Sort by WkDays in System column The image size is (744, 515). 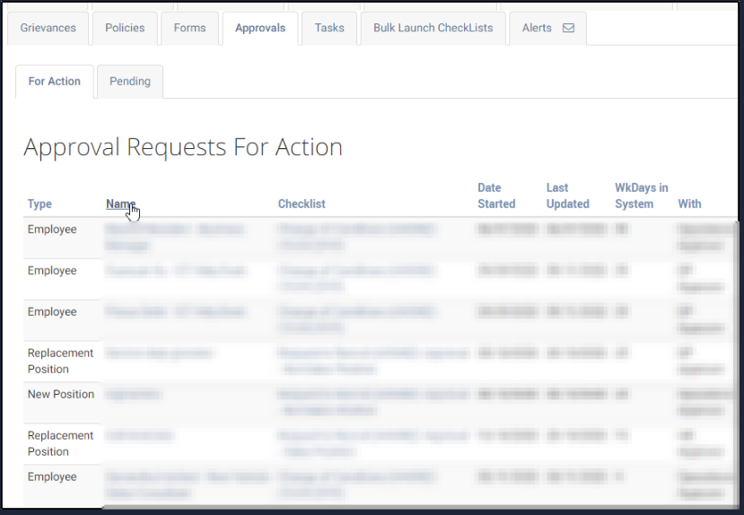point(642,196)
